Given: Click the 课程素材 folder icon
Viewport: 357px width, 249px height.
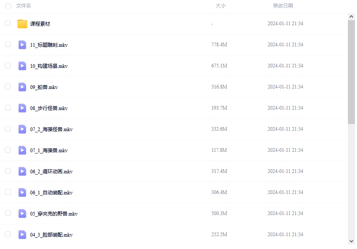Looking at the screenshot, I should 22,24.
